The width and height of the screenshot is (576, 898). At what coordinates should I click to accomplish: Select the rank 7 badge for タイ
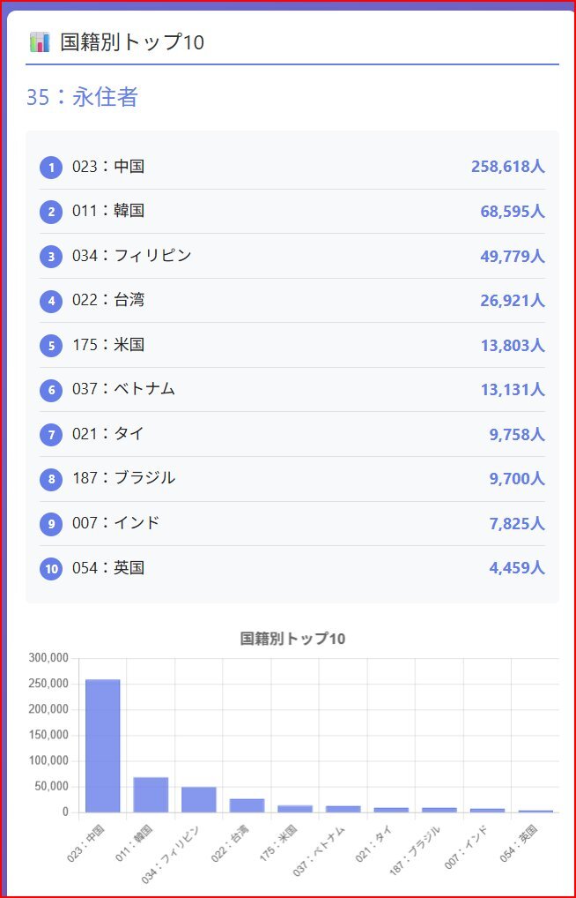tap(51, 434)
